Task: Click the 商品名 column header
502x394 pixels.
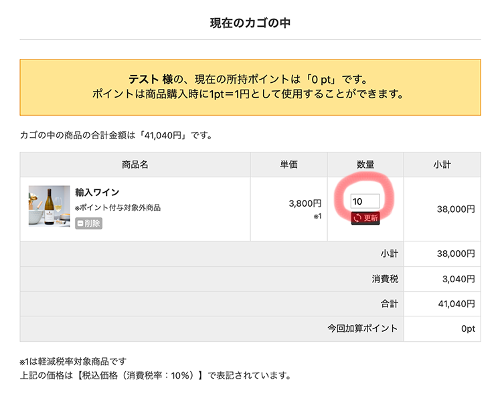Action: pyautogui.click(x=135, y=165)
